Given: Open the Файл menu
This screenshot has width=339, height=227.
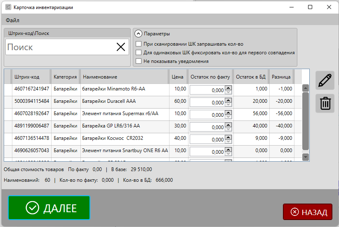Looking at the screenshot, I should tap(12, 20).
